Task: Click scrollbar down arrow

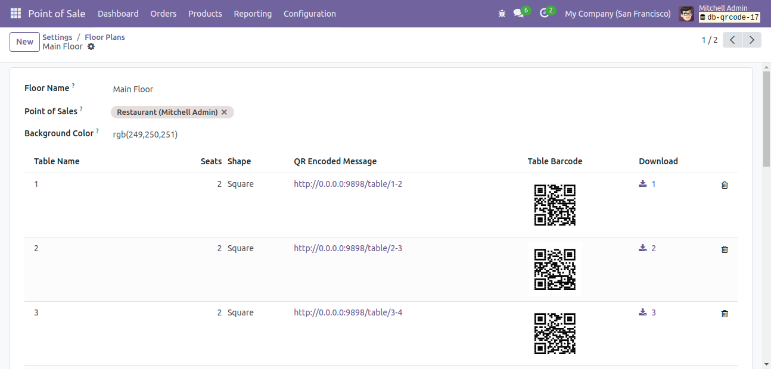Action: coord(766,364)
